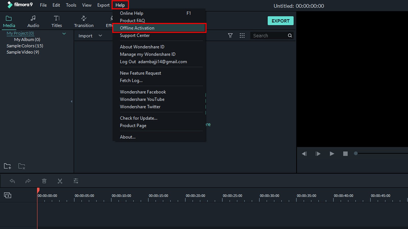Select Fetch Log... entry
This screenshot has width=408, height=229.
click(159, 80)
